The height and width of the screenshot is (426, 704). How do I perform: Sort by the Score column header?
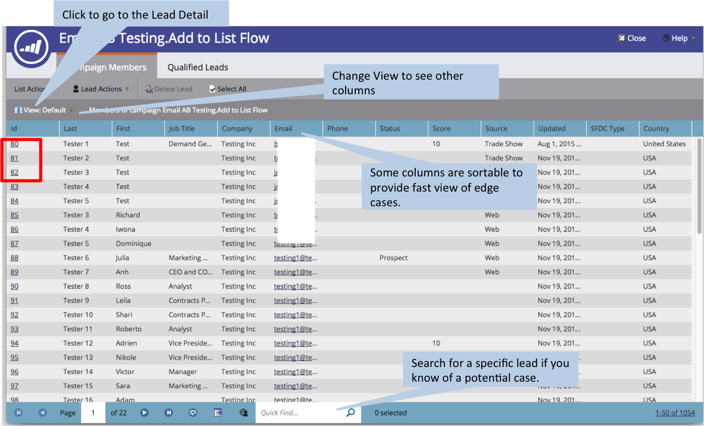(441, 129)
